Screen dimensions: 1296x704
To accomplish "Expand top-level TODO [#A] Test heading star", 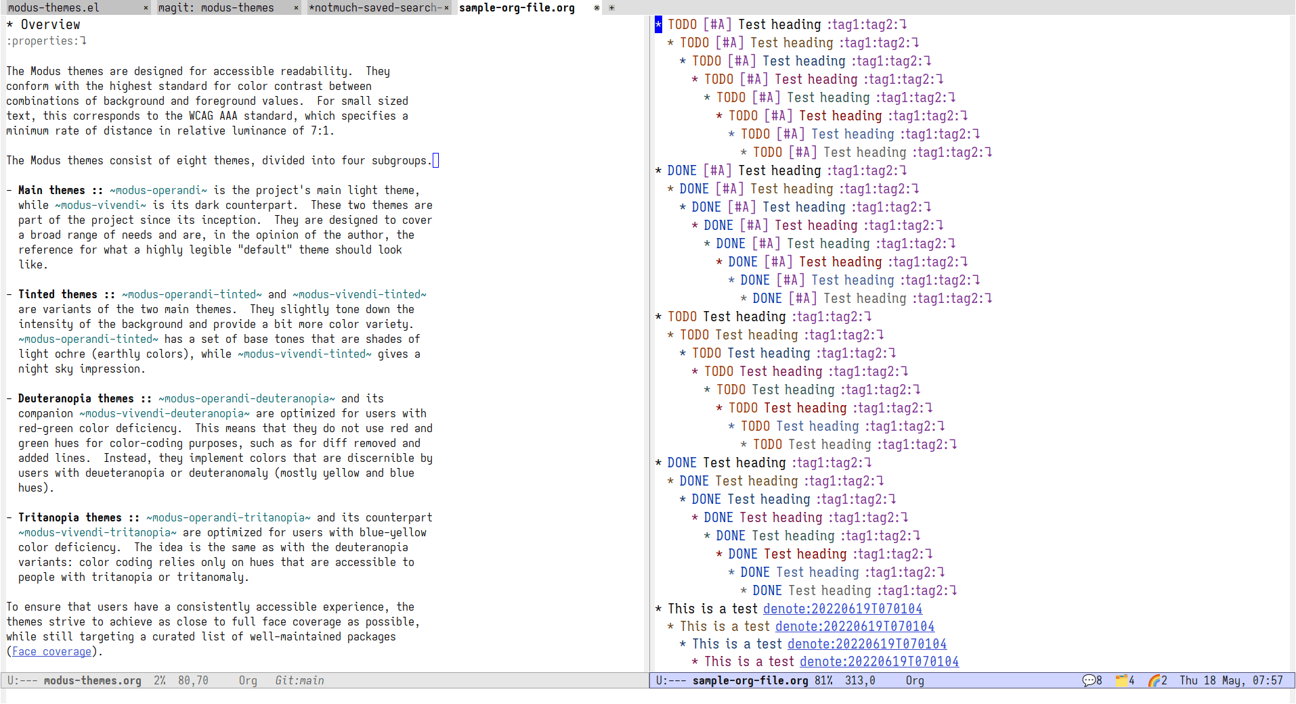I will click(x=658, y=24).
